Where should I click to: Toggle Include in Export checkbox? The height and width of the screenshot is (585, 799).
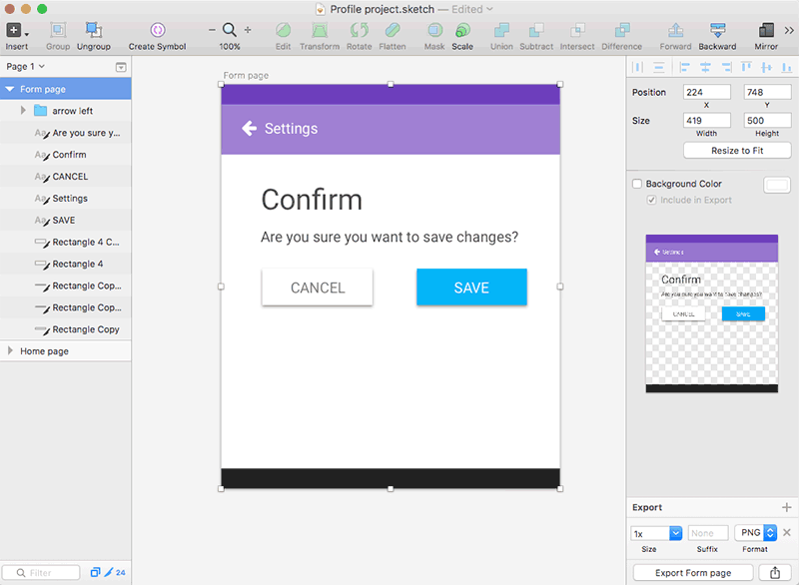[652, 199]
